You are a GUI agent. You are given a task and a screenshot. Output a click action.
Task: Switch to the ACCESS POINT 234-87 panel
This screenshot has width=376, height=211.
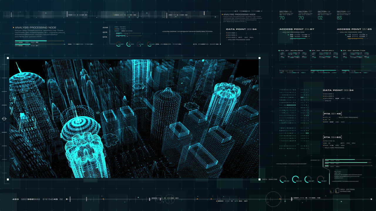(297, 29)
